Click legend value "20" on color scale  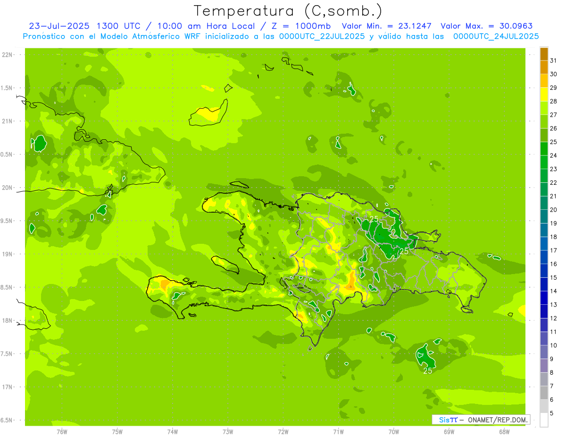pos(554,210)
